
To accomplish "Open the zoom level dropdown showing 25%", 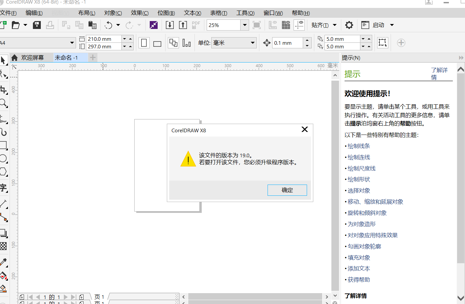I will [x=245, y=25].
